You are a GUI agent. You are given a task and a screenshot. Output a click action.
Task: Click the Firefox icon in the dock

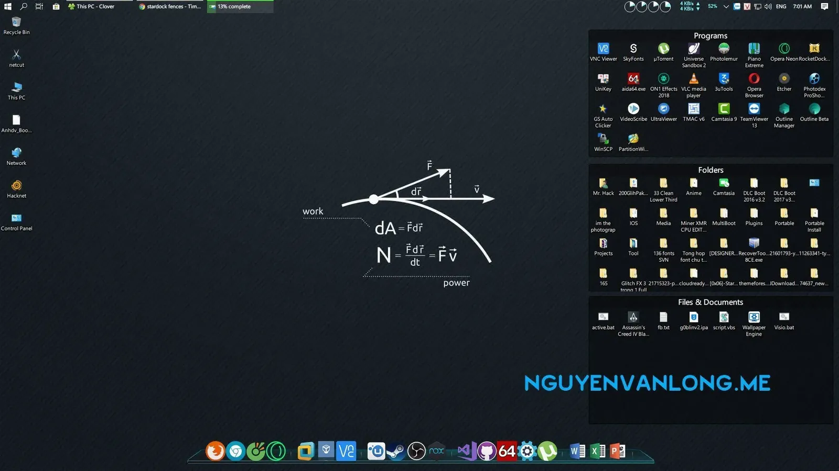pyautogui.click(x=215, y=451)
